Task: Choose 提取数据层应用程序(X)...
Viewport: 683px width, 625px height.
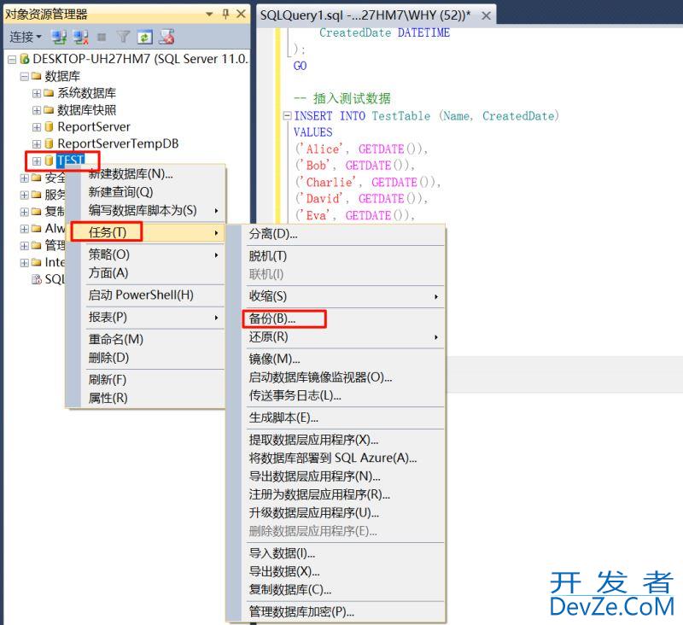Action: click(x=336, y=440)
